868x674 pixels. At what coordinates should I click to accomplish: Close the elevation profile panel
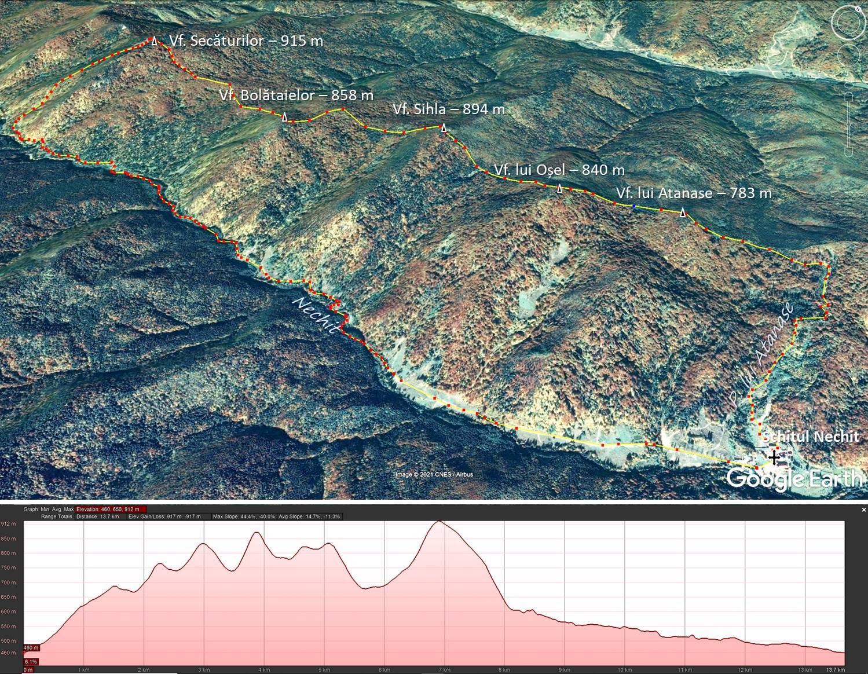coord(863,510)
